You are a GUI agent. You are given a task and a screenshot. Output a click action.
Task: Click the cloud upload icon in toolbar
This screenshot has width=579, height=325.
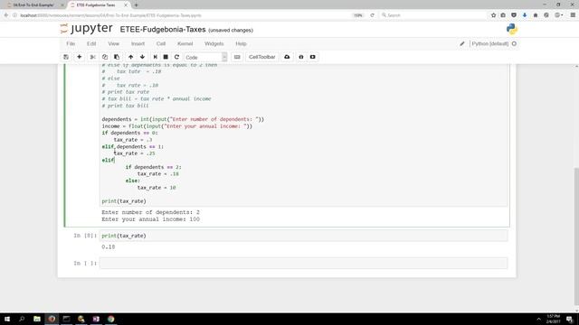click(x=287, y=57)
